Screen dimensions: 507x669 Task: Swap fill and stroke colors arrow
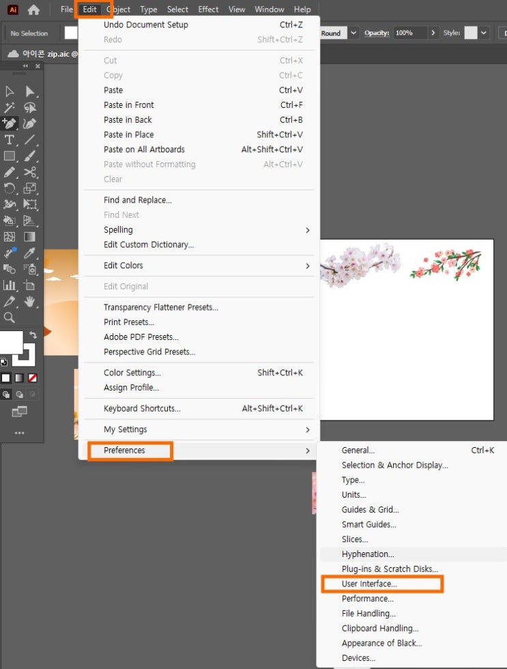[33, 335]
